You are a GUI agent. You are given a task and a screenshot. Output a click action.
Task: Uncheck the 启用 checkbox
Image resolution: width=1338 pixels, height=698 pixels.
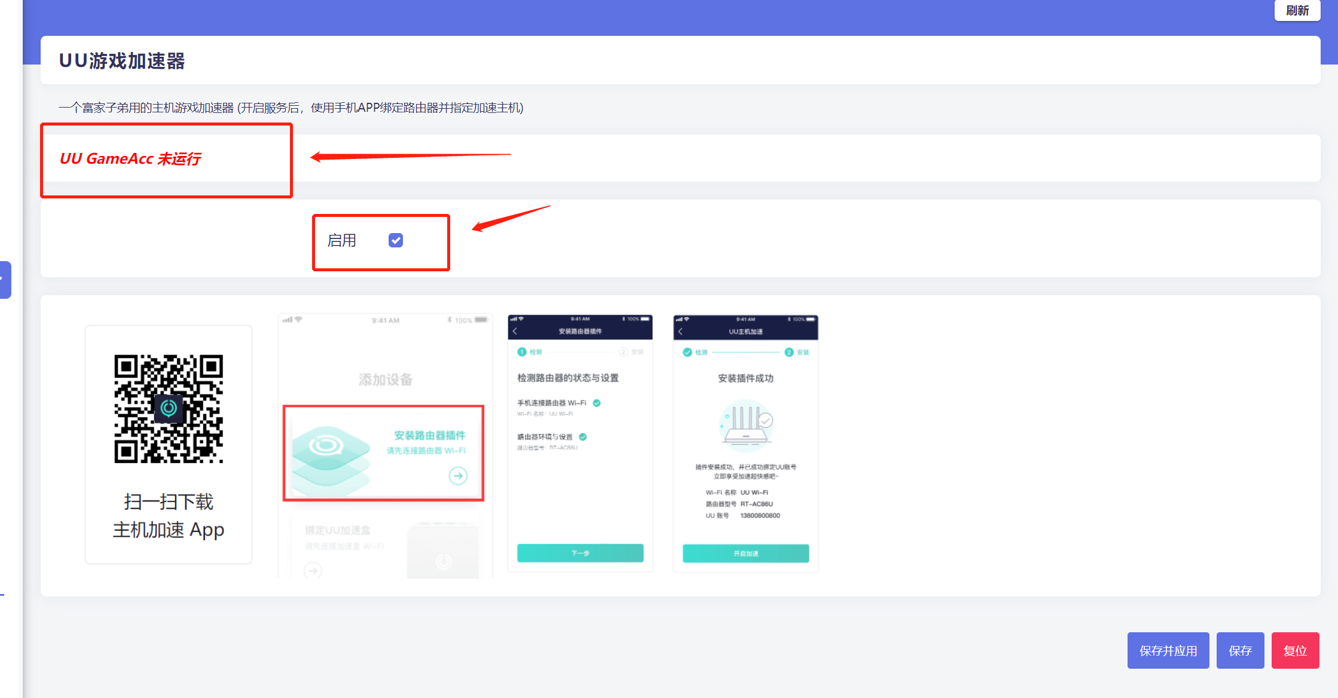click(x=395, y=240)
